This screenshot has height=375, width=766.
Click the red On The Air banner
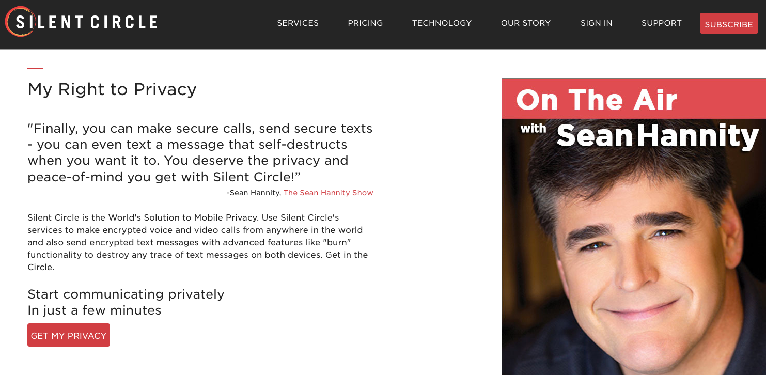coord(634,99)
